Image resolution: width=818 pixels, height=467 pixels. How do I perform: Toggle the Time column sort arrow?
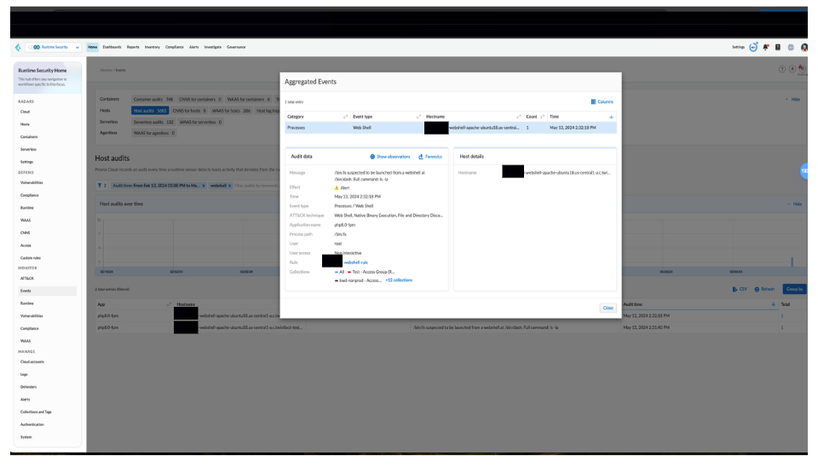tap(612, 117)
